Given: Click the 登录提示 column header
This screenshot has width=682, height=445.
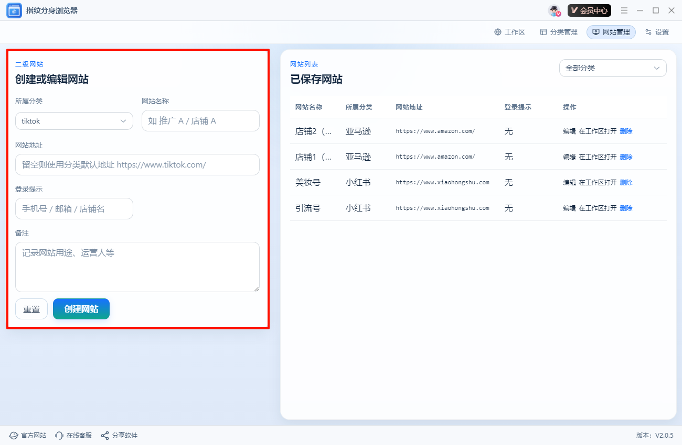Looking at the screenshot, I should 518,107.
